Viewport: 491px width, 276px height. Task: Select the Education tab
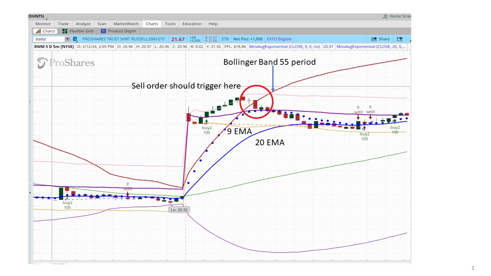click(192, 24)
